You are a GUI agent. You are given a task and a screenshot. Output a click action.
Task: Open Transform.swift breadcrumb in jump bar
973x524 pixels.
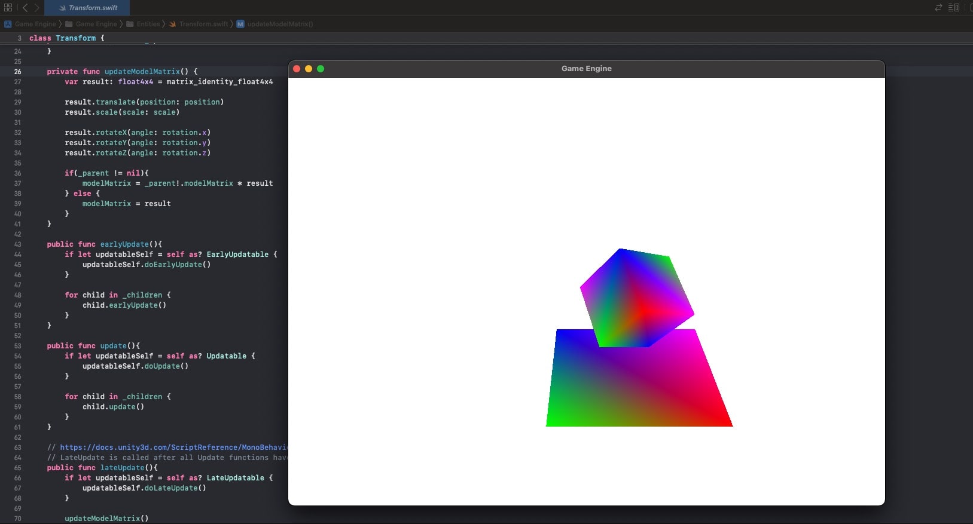click(199, 24)
